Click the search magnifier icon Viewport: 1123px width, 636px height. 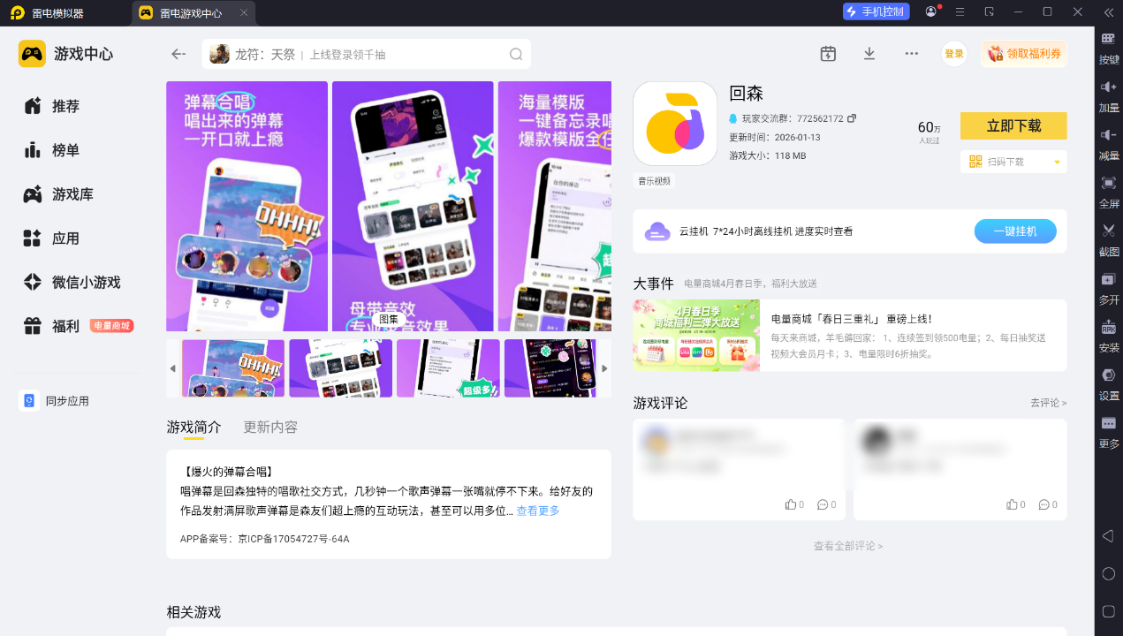coord(516,54)
